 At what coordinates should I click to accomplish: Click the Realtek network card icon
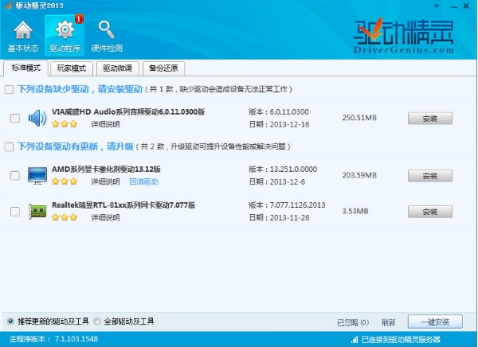point(37,212)
